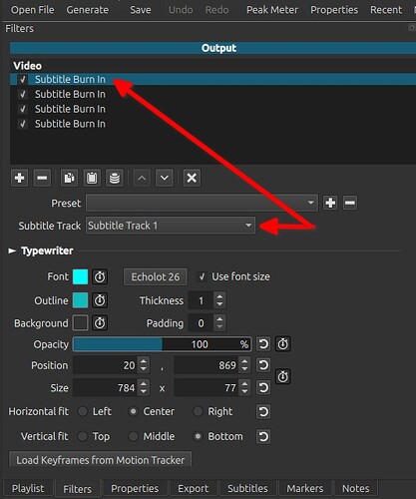Choose Middle vertical fit radio button
Screen dimensions: 416x499
tap(133, 436)
